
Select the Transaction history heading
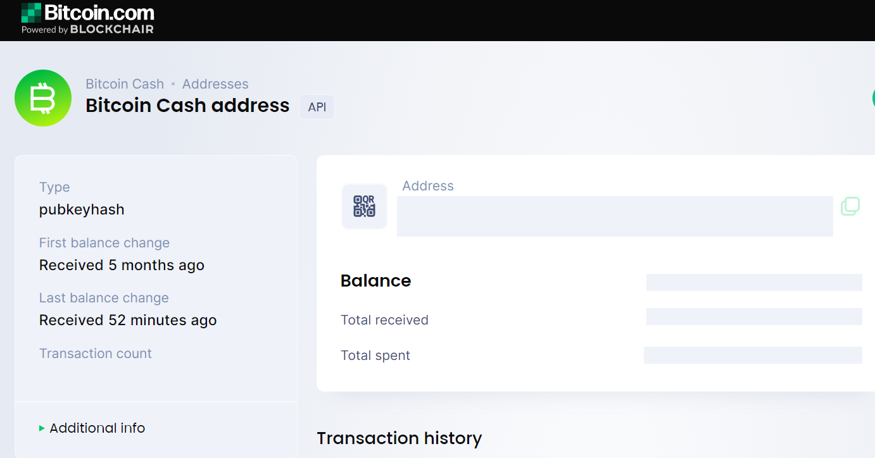click(400, 438)
